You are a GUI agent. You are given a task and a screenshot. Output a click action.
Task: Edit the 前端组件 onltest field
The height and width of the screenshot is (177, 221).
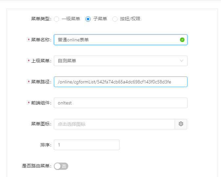[121, 103]
